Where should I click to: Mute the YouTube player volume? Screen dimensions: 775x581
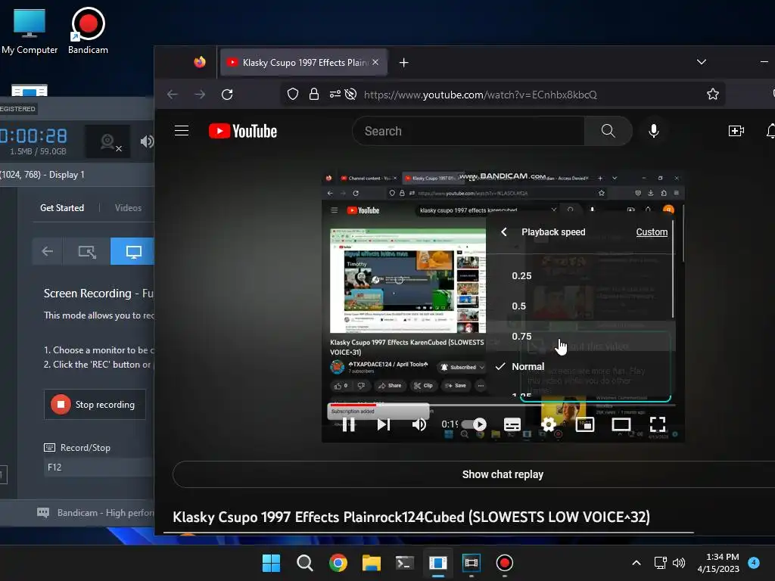[x=419, y=424]
